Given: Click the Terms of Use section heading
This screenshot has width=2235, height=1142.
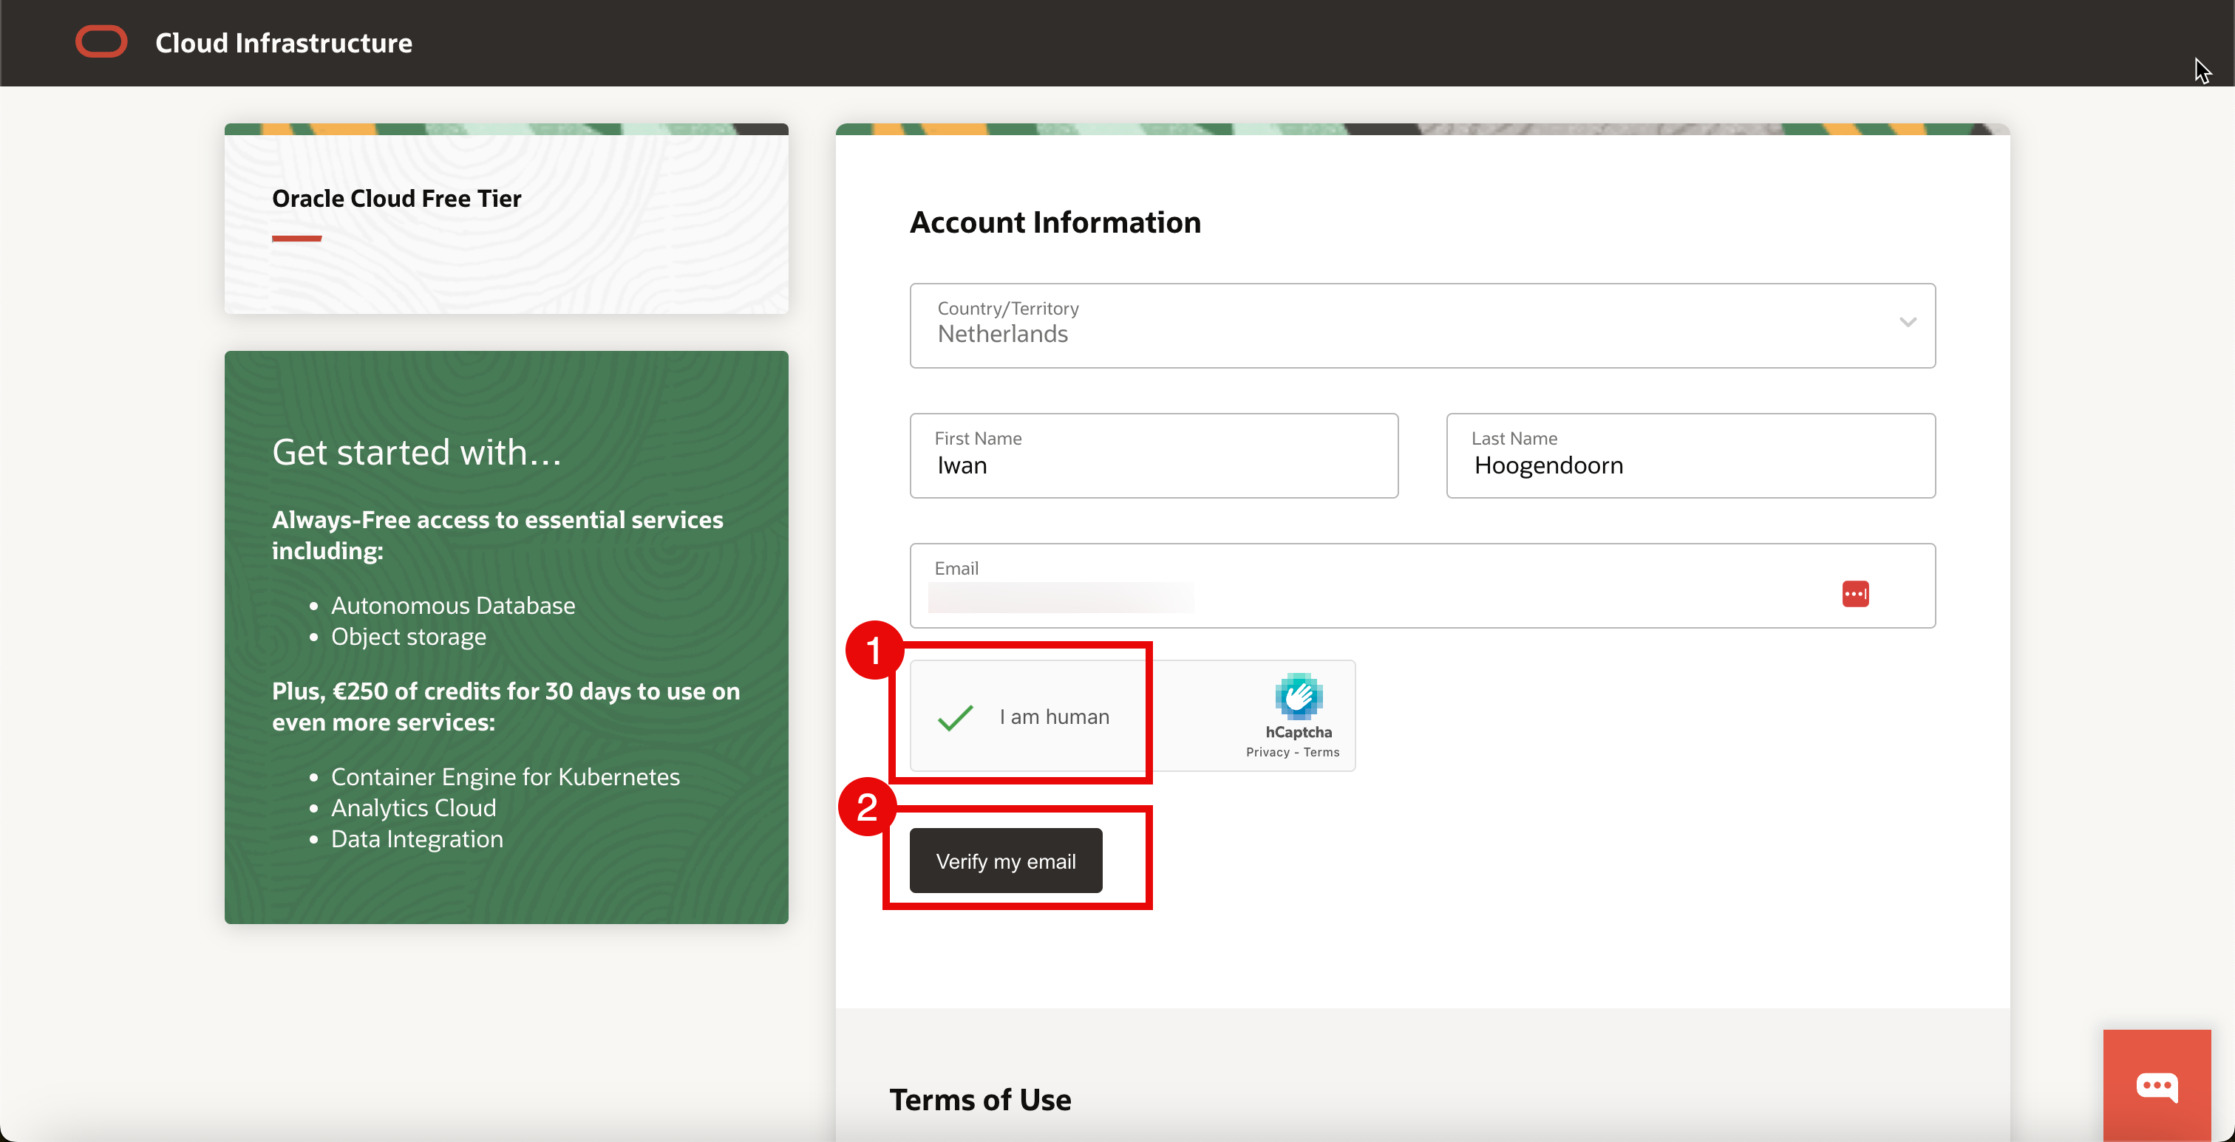Looking at the screenshot, I should [979, 1099].
